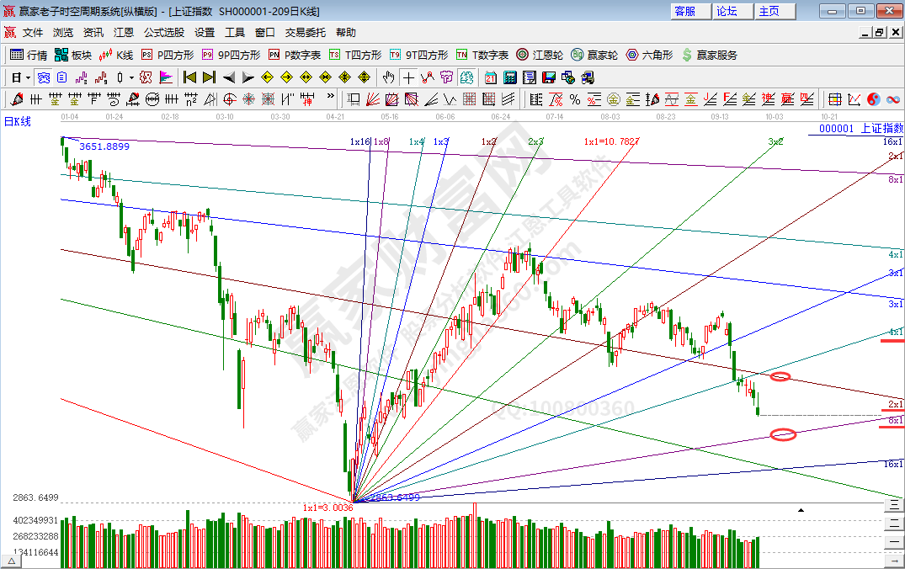
Task: Toggle the crosshair cursor tool
Action: (x=408, y=77)
